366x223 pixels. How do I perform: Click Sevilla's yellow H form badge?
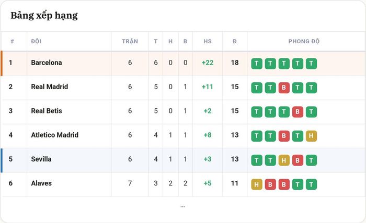(x=284, y=160)
